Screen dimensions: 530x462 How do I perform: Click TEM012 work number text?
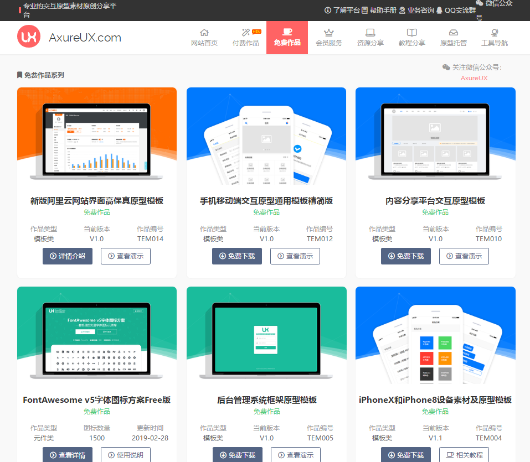pos(320,239)
